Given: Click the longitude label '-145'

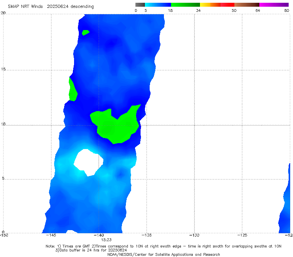Looking at the screenshot, I should click(x=51, y=235).
